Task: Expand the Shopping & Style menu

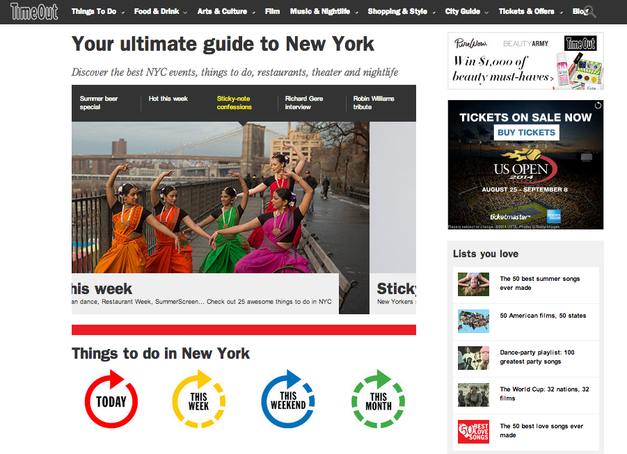Action: [402, 12]
